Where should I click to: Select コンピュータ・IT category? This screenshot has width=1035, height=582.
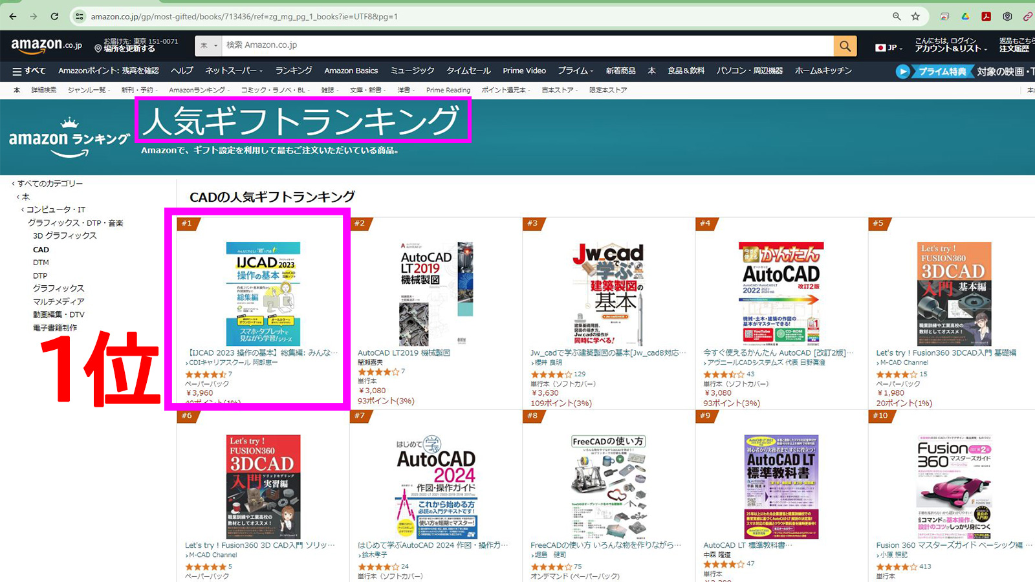coord(56,210)
